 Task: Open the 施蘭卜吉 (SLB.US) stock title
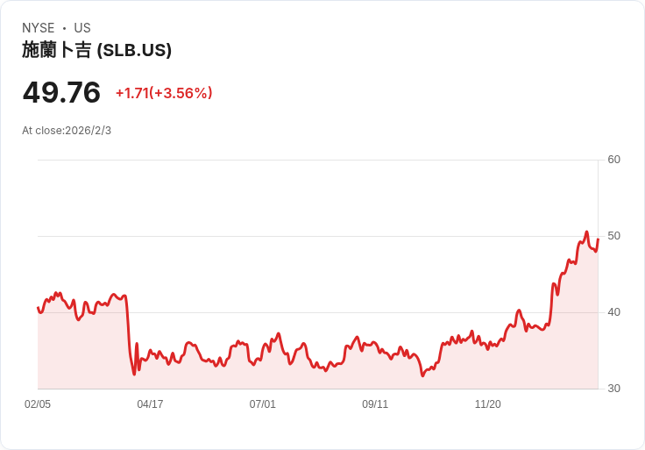(x=96, y=50)
